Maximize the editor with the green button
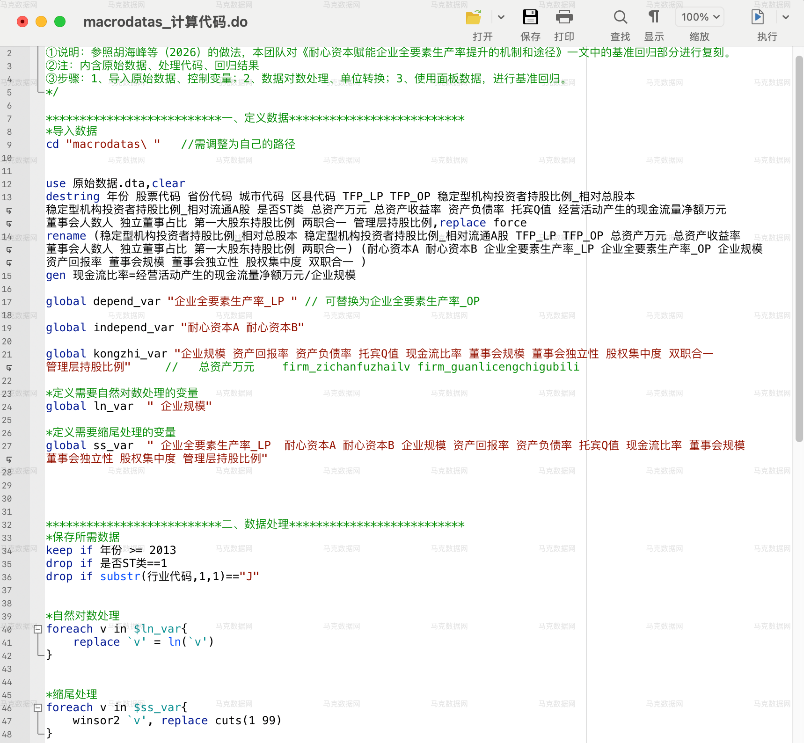Viewport: 804px width, 743px height. (x=60, y=22)
